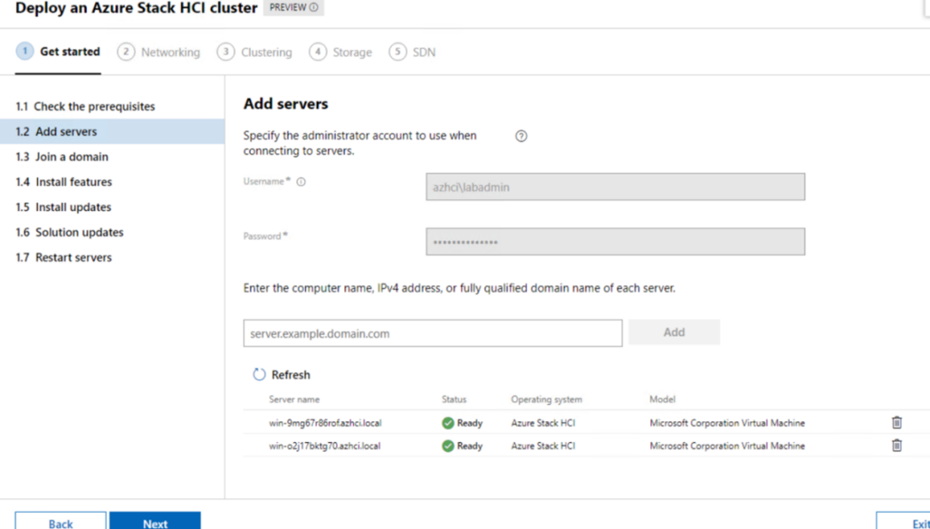Switch to the Clustering step
The image size is (930, 529).
click(x=254, y=53)
